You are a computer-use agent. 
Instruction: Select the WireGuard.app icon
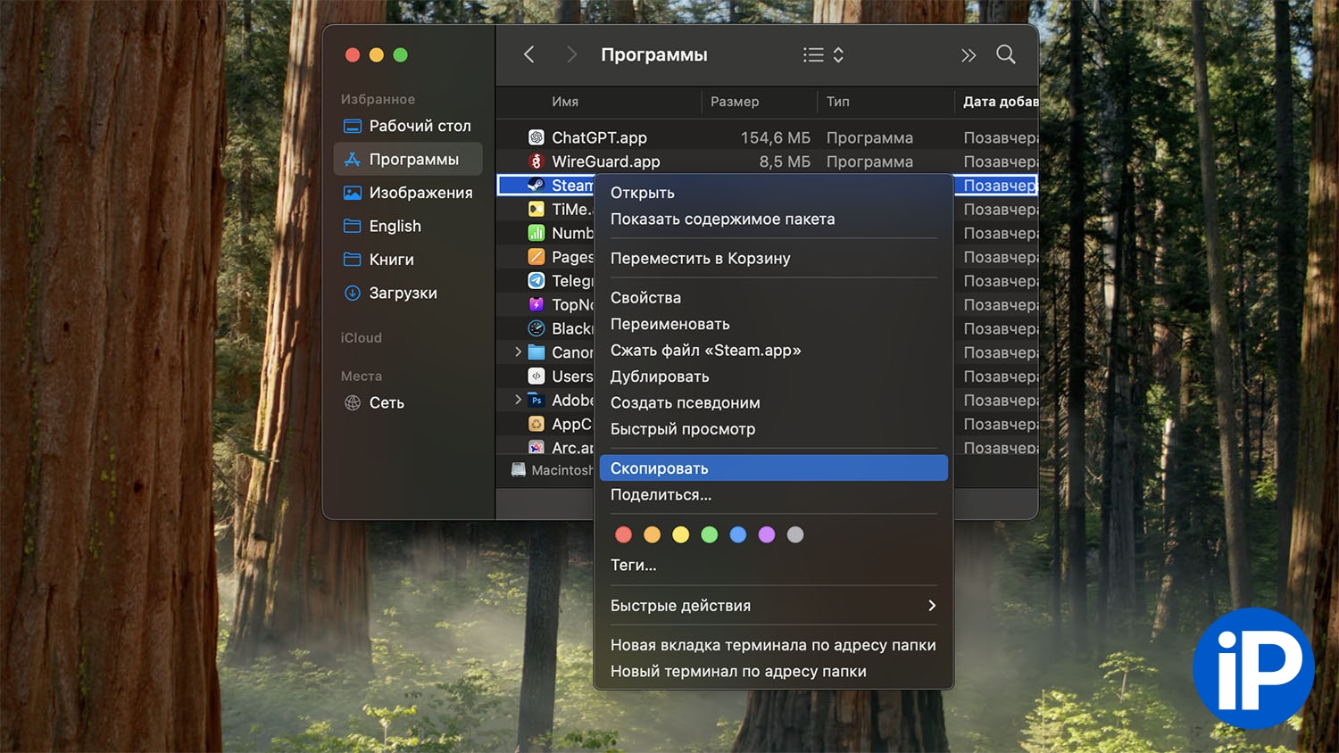coord(536,161)
